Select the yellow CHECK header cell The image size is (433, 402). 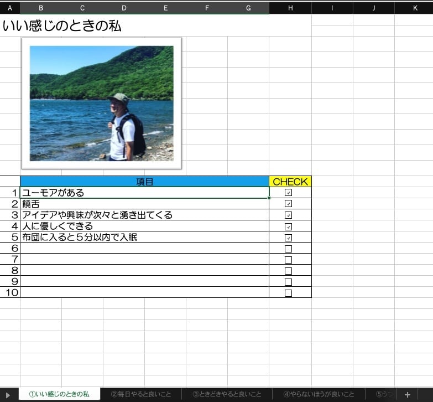(290, 182)
